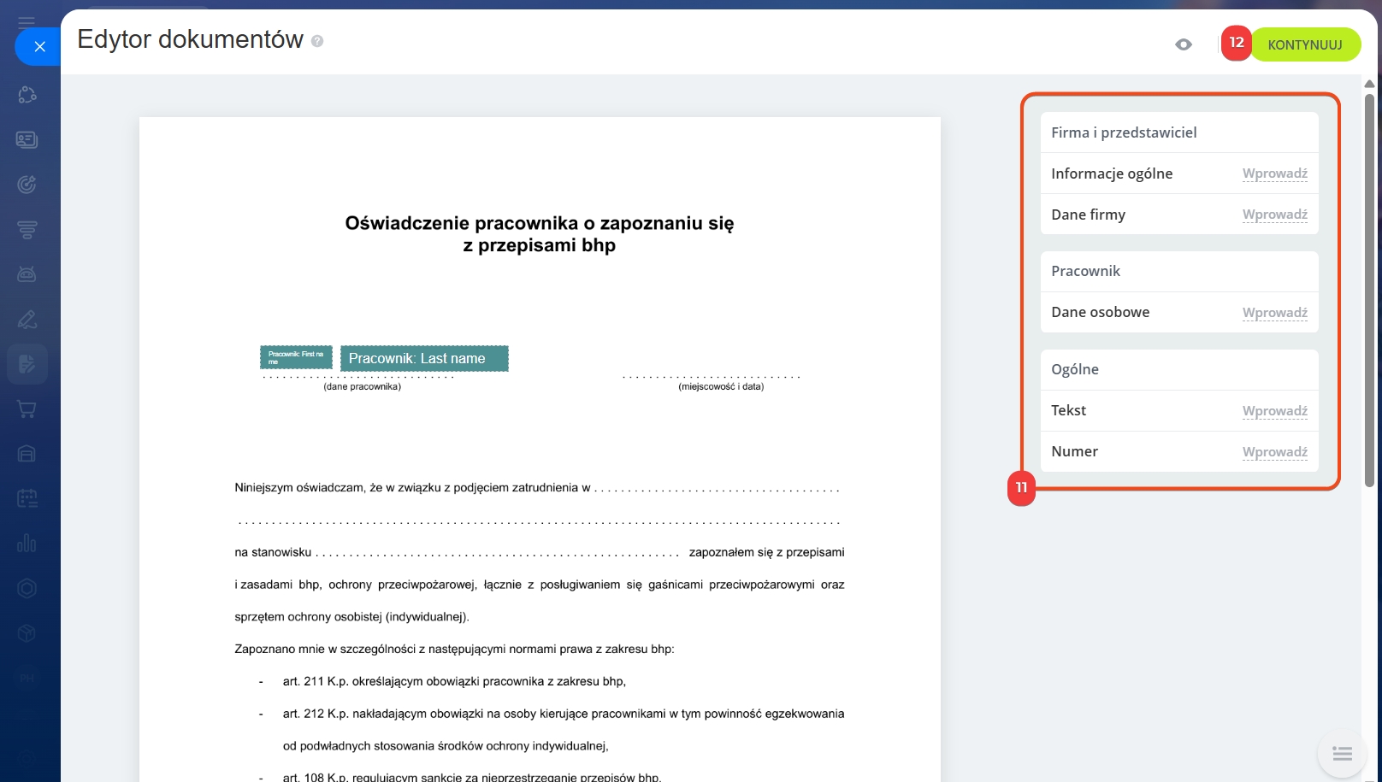Close the document editor with blue X

[39, 47]
